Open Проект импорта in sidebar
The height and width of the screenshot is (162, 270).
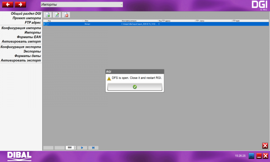pyautogui.click(x=27, y=18)
